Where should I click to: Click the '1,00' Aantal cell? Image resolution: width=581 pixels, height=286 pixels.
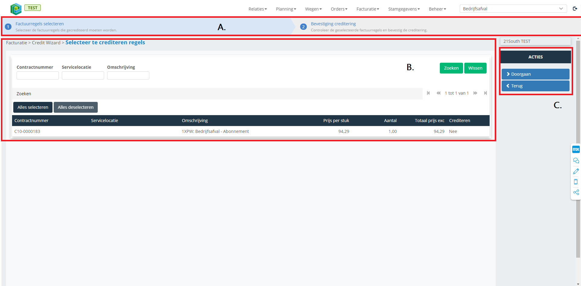coord(393,131)
